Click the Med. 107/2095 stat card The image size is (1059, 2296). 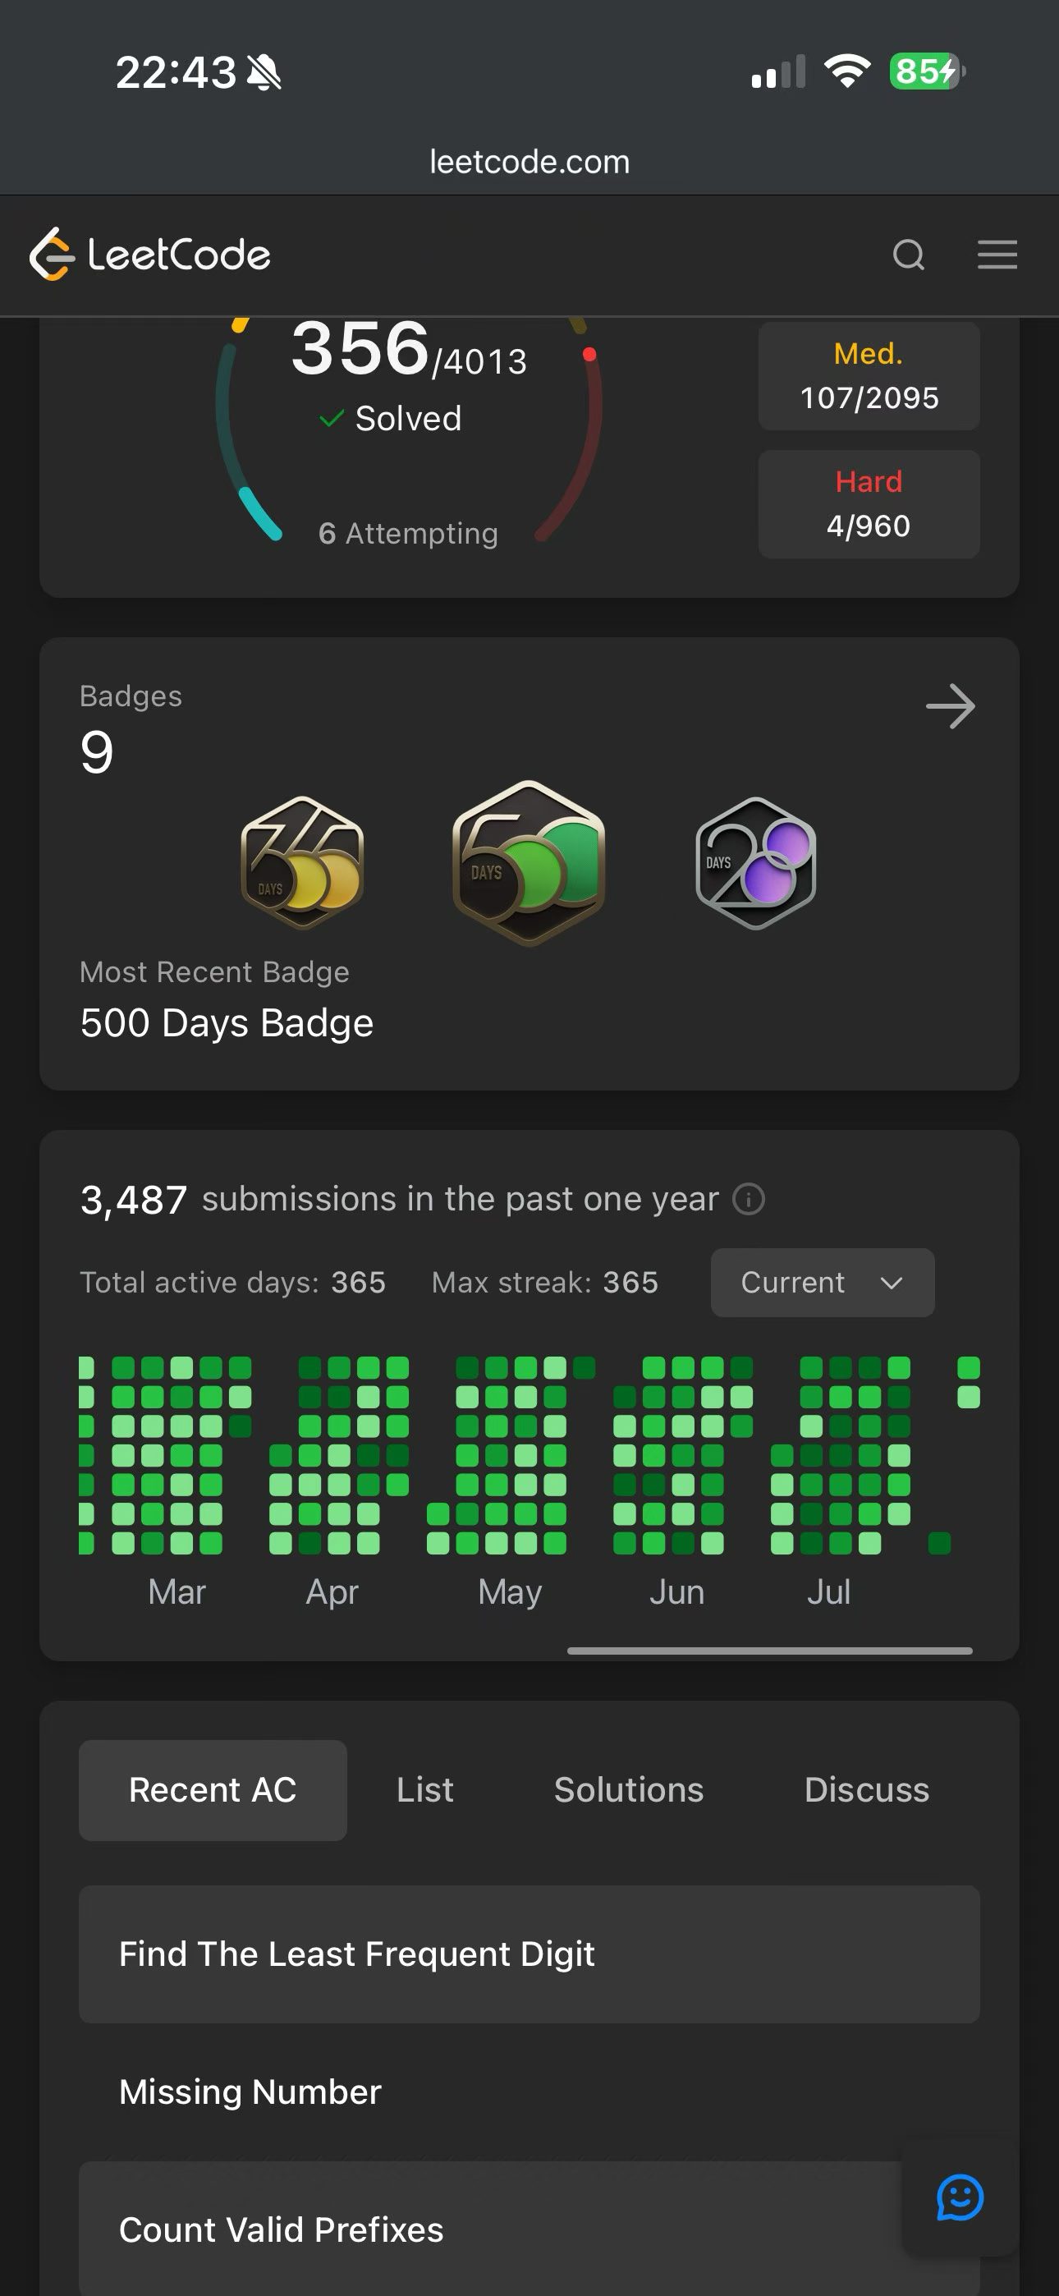pos(869,376)
